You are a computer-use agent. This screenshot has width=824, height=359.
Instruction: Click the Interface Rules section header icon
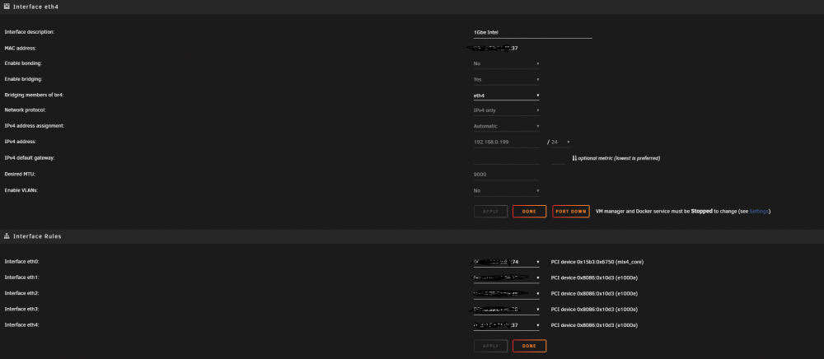[7, 236]
